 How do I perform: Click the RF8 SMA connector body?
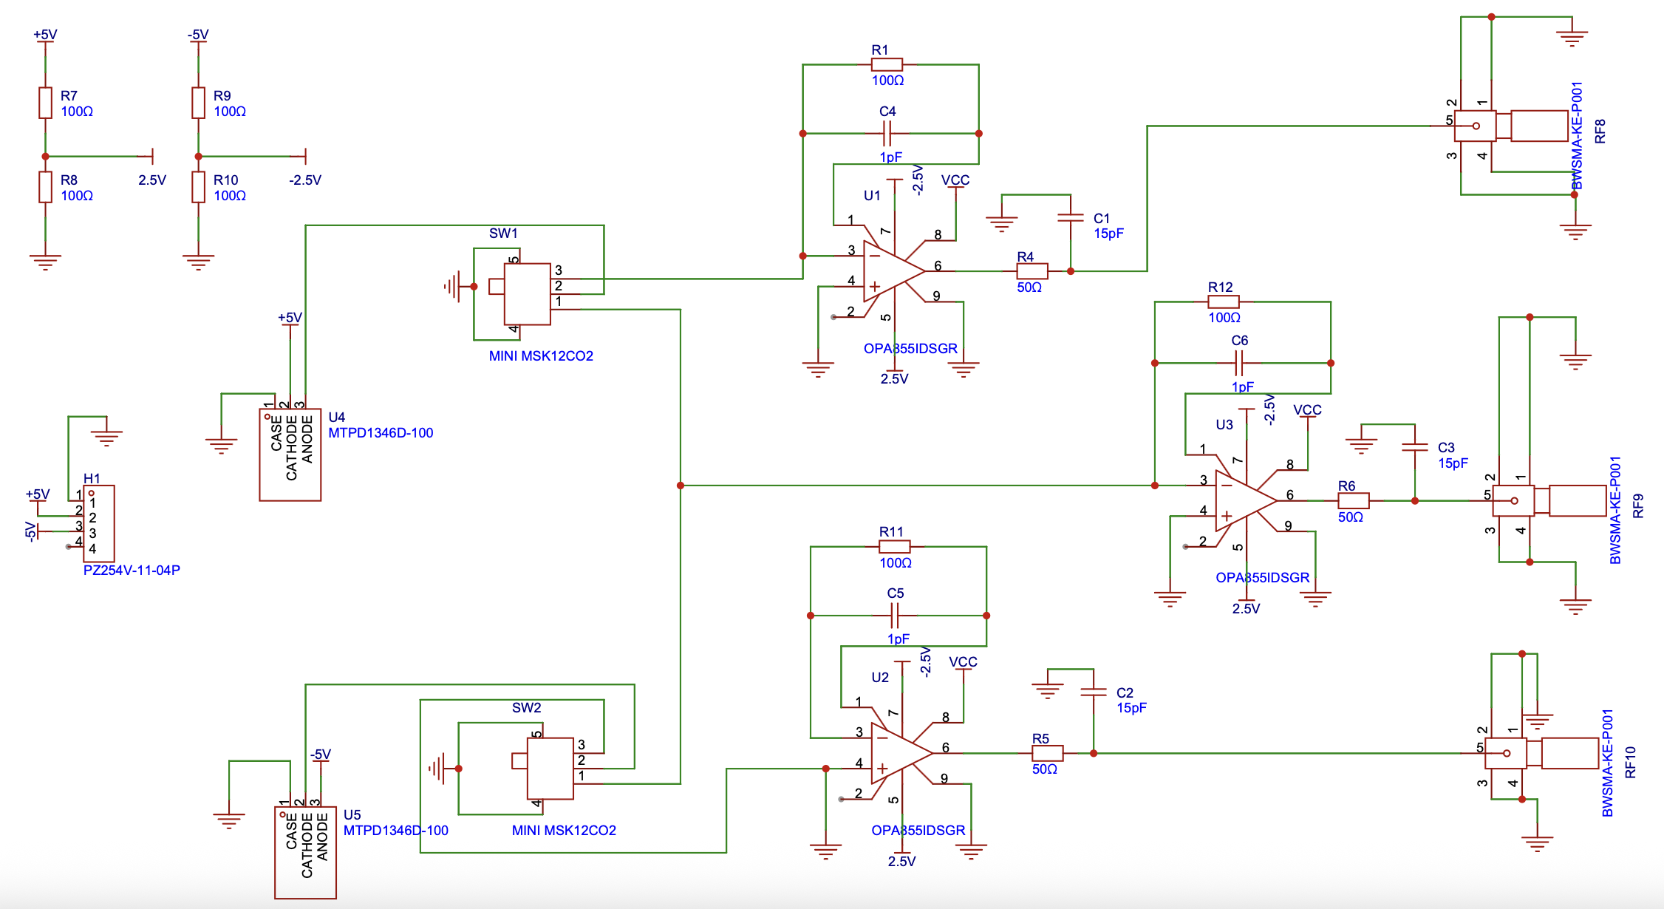click(x=1511, y=126)
